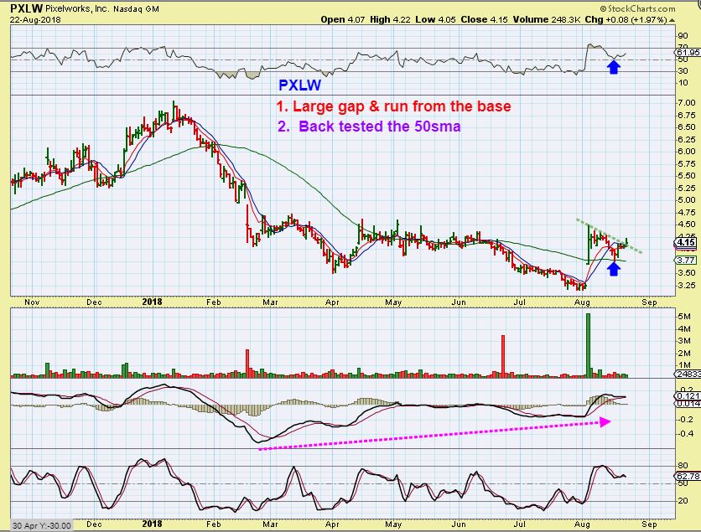Click 2018 on the bottom stochastic time axis
701x532 pixels.
click(x=152, y=524)
